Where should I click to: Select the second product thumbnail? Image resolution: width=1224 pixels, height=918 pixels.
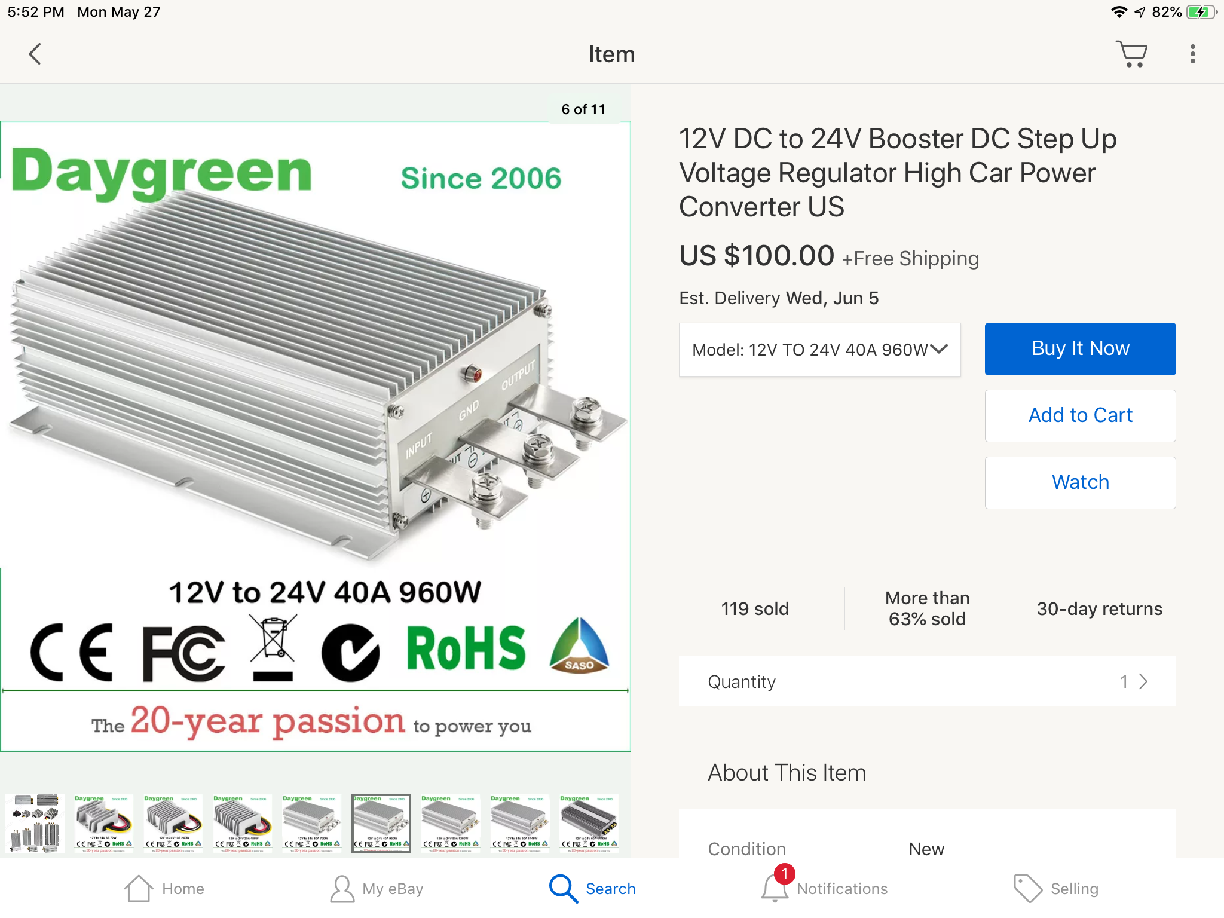(x=104, y=823)
